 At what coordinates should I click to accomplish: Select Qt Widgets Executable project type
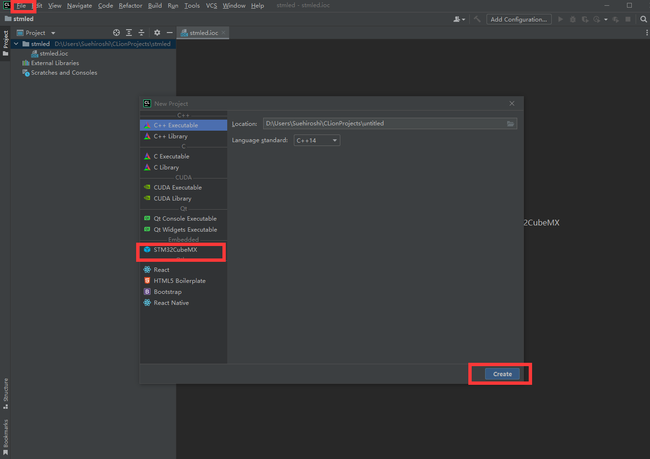184,229
